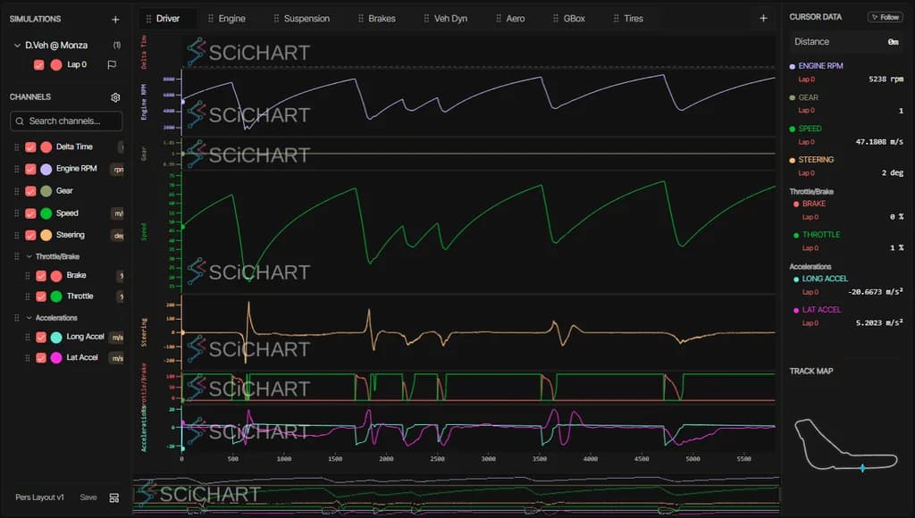Click the Suspension tab grip icon
Screen dimensions: 915x518
(276, 19)
